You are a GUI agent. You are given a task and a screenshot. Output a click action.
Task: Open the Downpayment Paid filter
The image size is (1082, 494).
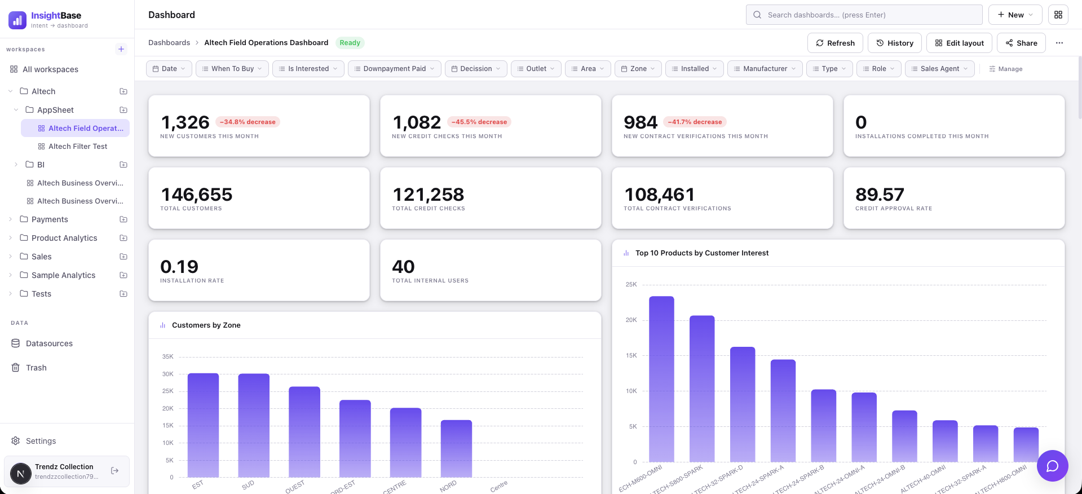(395, 69)
